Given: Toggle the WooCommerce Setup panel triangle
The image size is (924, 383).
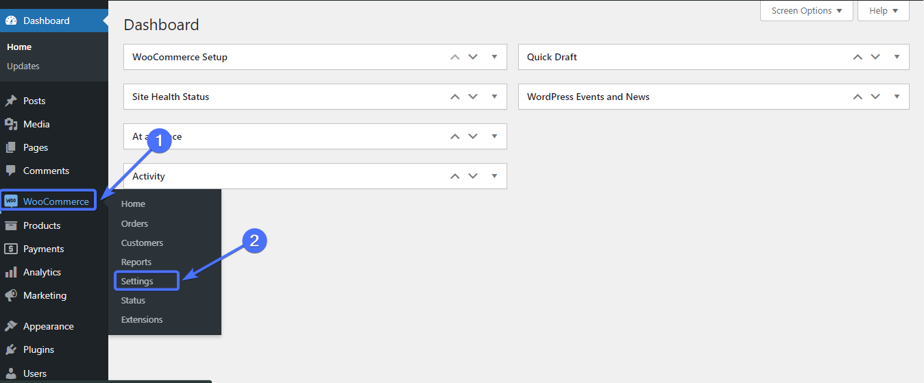Looking at the screenshot, I should 494,57.
